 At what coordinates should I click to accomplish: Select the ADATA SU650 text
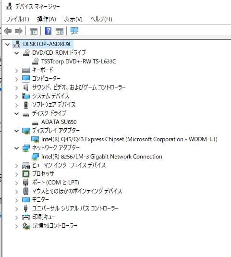tap(59, 122)
